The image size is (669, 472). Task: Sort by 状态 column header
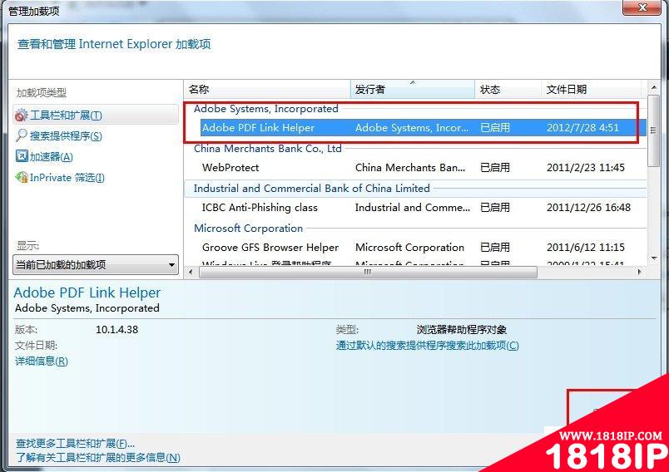pyautogui.click(x=508, y=90)
